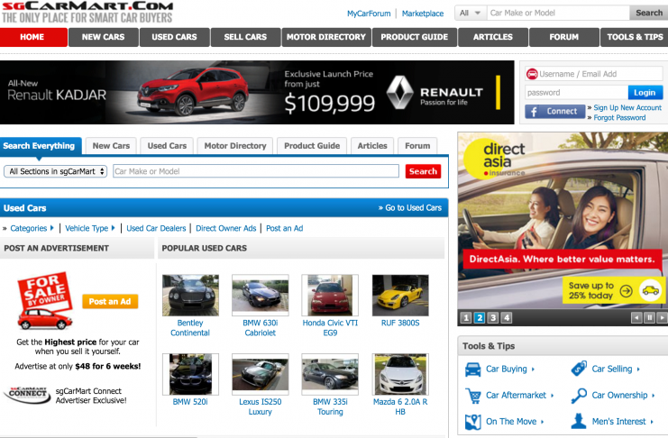Viewport: 668px width, 438px height.
Task: Go to slide 2 of the ad carousel
Action: coord(480,318)
